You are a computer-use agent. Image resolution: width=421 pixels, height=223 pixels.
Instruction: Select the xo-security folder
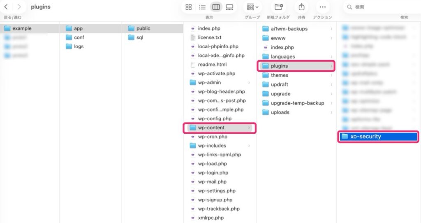[378, 137]
